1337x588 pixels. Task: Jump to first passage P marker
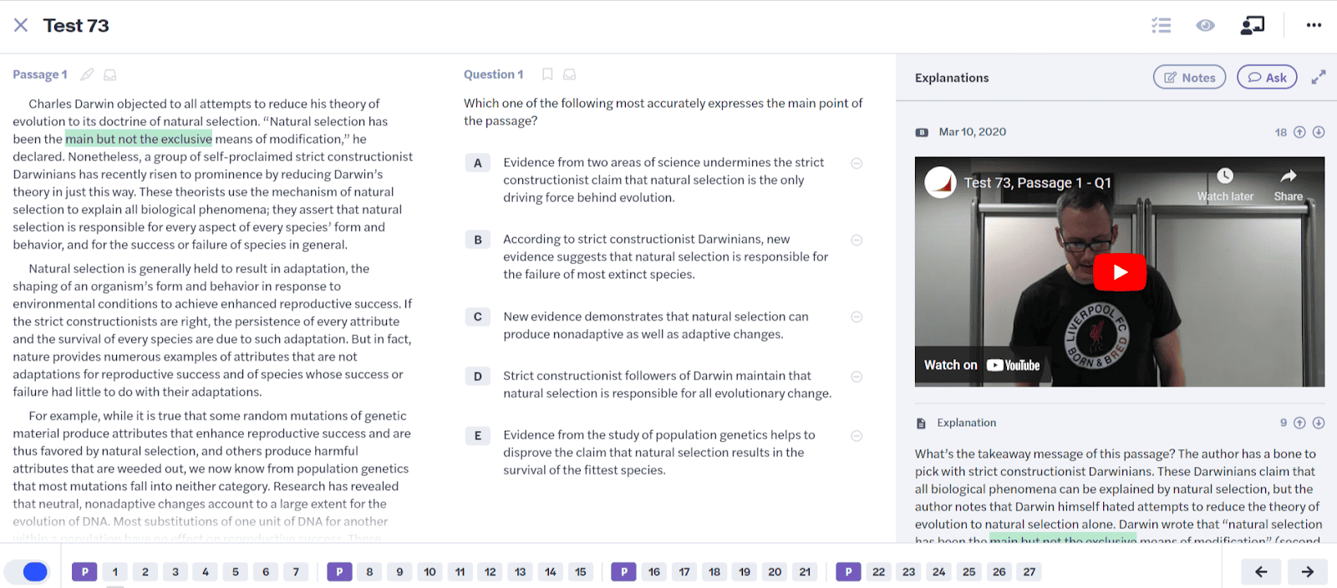[x=84, y=572]
